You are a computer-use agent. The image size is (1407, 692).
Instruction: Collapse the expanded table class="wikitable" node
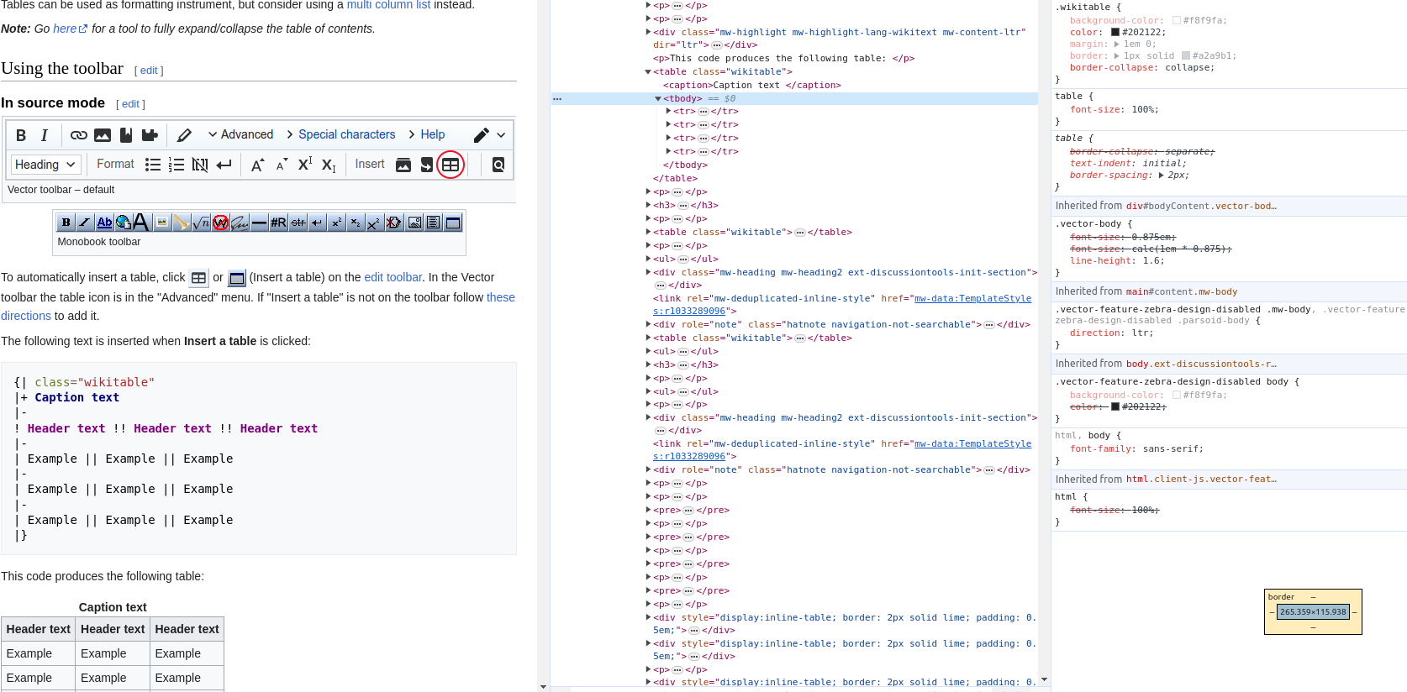648,72
